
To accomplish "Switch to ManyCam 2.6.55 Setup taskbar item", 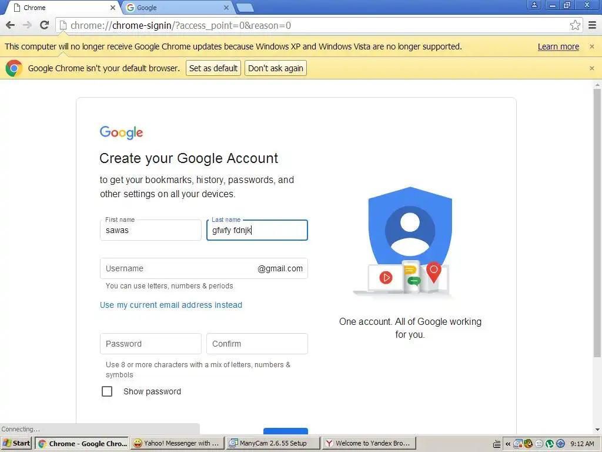I will coord(273,443).
